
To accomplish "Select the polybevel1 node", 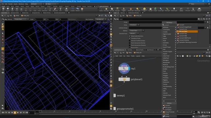I will click(x=124, y=79).
